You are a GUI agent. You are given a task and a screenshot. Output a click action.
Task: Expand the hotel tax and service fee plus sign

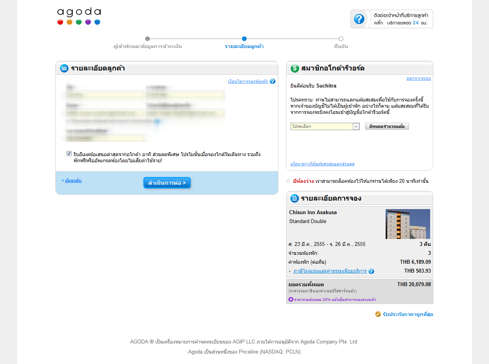coord(290,271)
